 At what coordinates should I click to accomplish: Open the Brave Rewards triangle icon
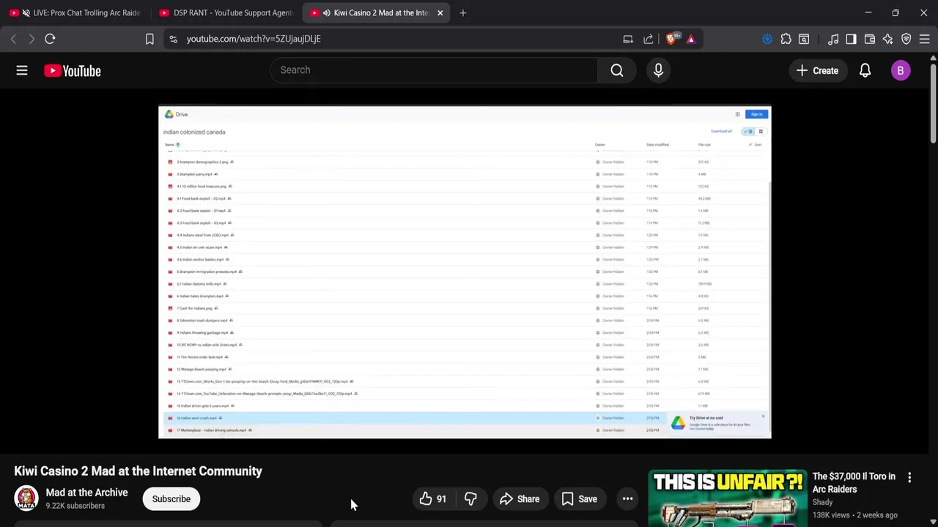coord(691,39)
